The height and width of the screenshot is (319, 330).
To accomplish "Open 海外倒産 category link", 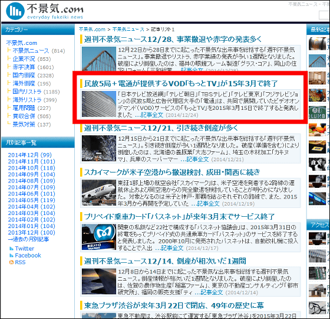I will [x=24, y=83].
